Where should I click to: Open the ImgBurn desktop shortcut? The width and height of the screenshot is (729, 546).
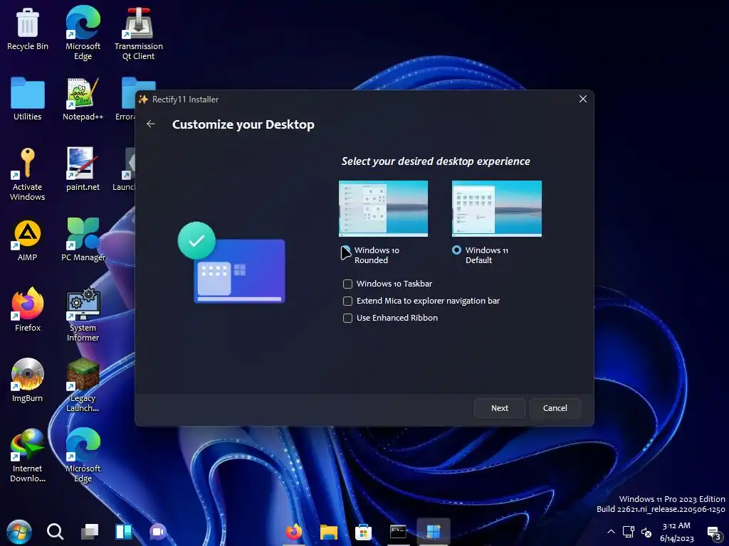28,380
